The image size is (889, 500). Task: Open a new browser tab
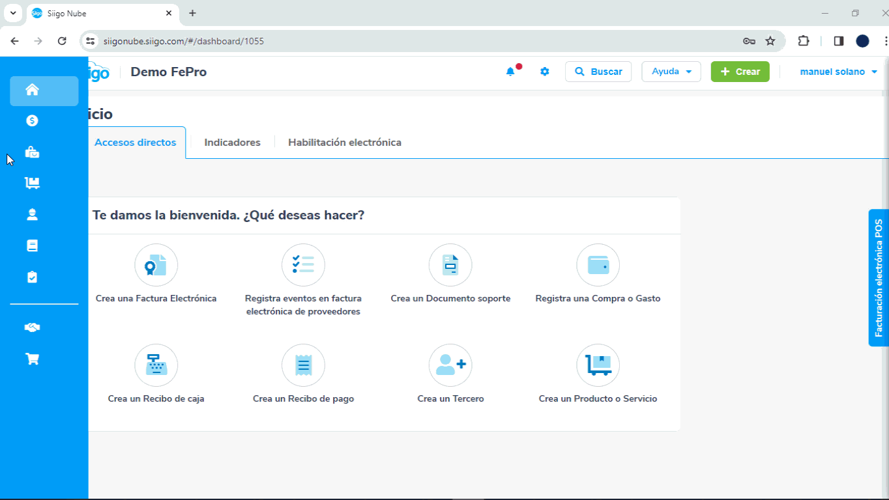click(x=192, y=13)
